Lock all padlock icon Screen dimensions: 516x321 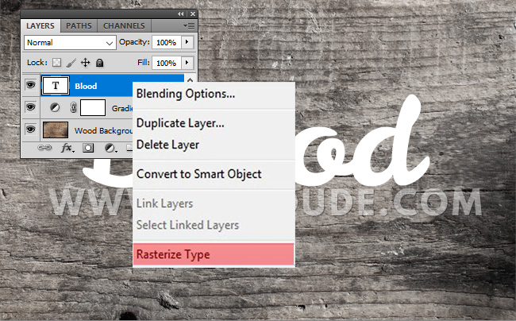pos(100,63)
